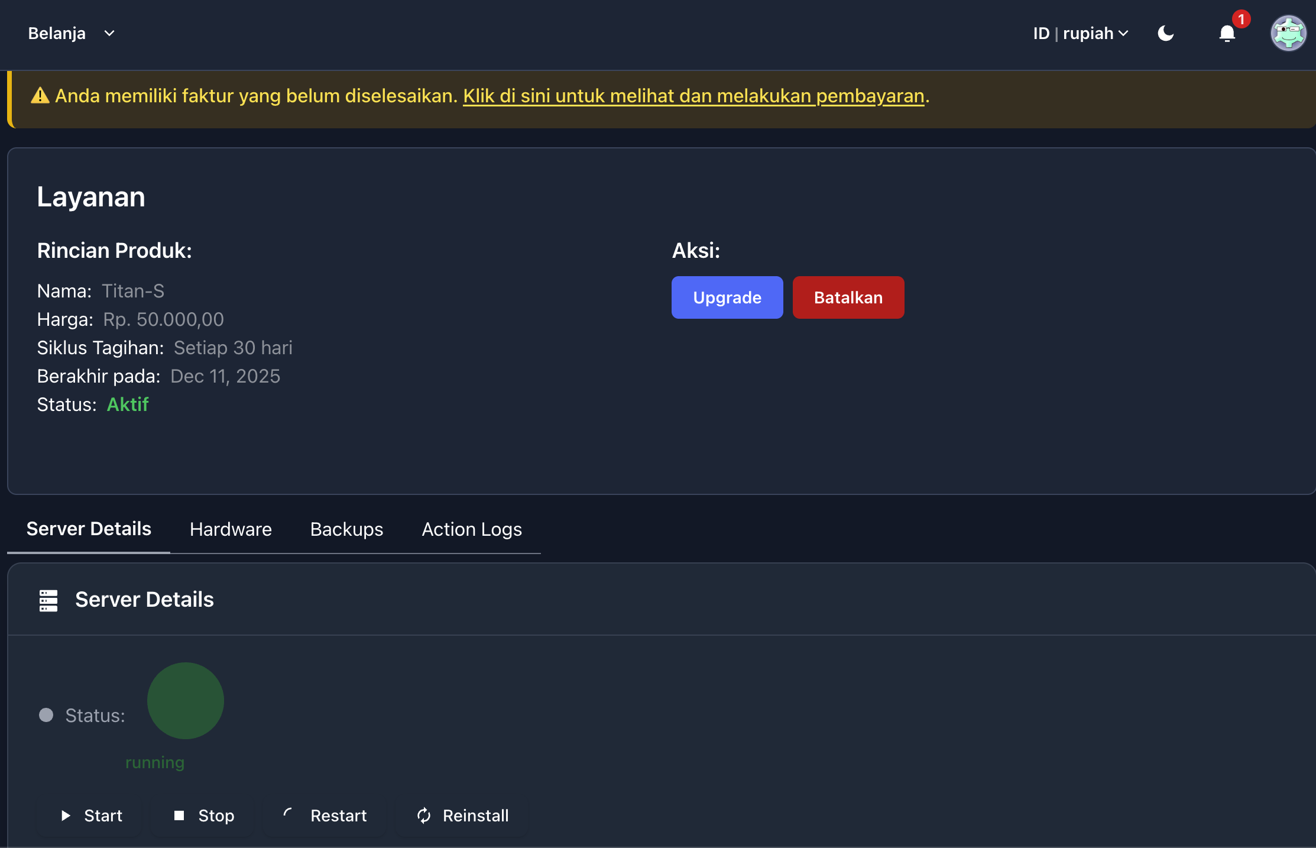
Task: Click the red notification count badge
Action: coord(1241,20)
